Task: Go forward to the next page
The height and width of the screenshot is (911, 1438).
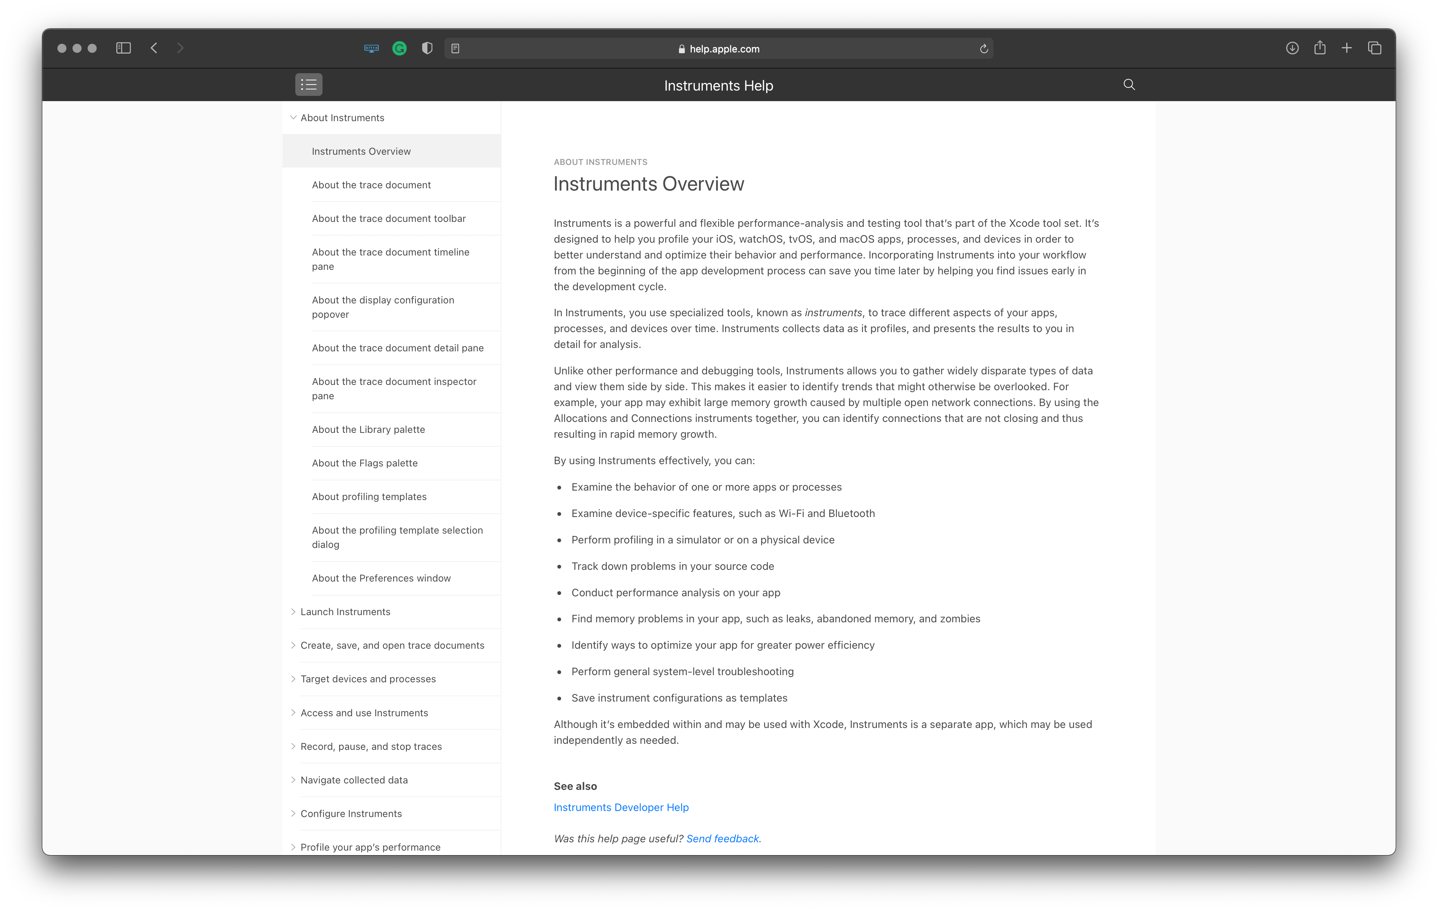Action: click(x=181, y=48)
